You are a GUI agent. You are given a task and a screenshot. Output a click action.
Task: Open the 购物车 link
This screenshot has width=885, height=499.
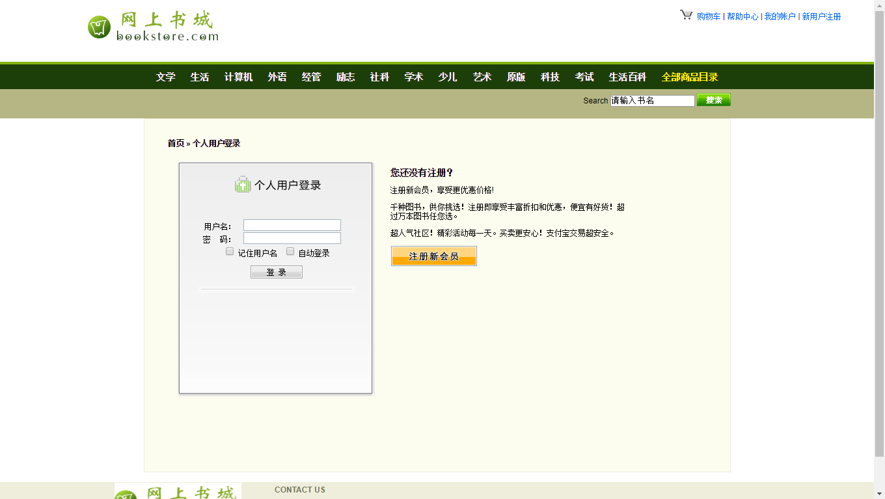(709, 17)
